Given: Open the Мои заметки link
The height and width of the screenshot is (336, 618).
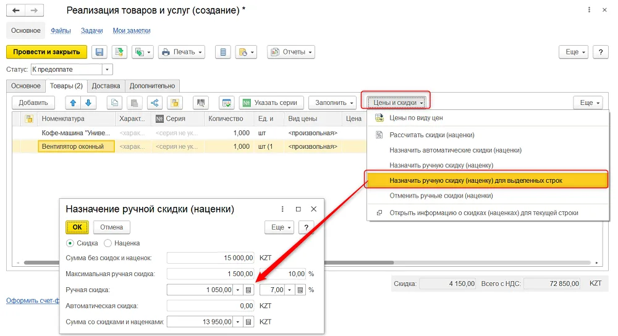Looking at the screenshot, I should pyautogui.click(x=132, y=30).
